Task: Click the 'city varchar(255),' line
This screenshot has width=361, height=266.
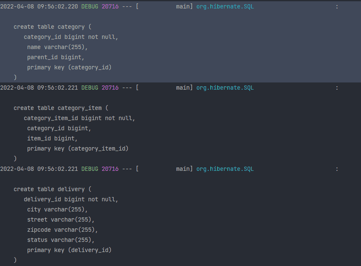Action: pyautogui.click(x=57, y=210)
